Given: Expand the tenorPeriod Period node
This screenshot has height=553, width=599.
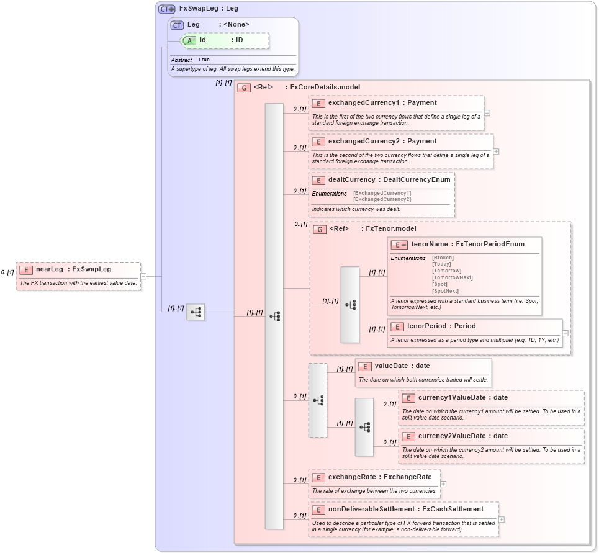Looking at the screenshot, I should click(565, 333).
